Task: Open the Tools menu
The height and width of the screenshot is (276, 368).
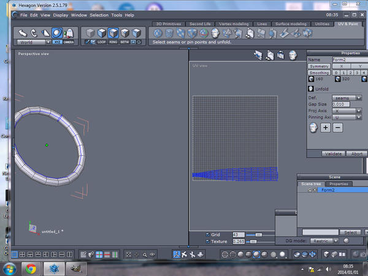Action: 117,15
